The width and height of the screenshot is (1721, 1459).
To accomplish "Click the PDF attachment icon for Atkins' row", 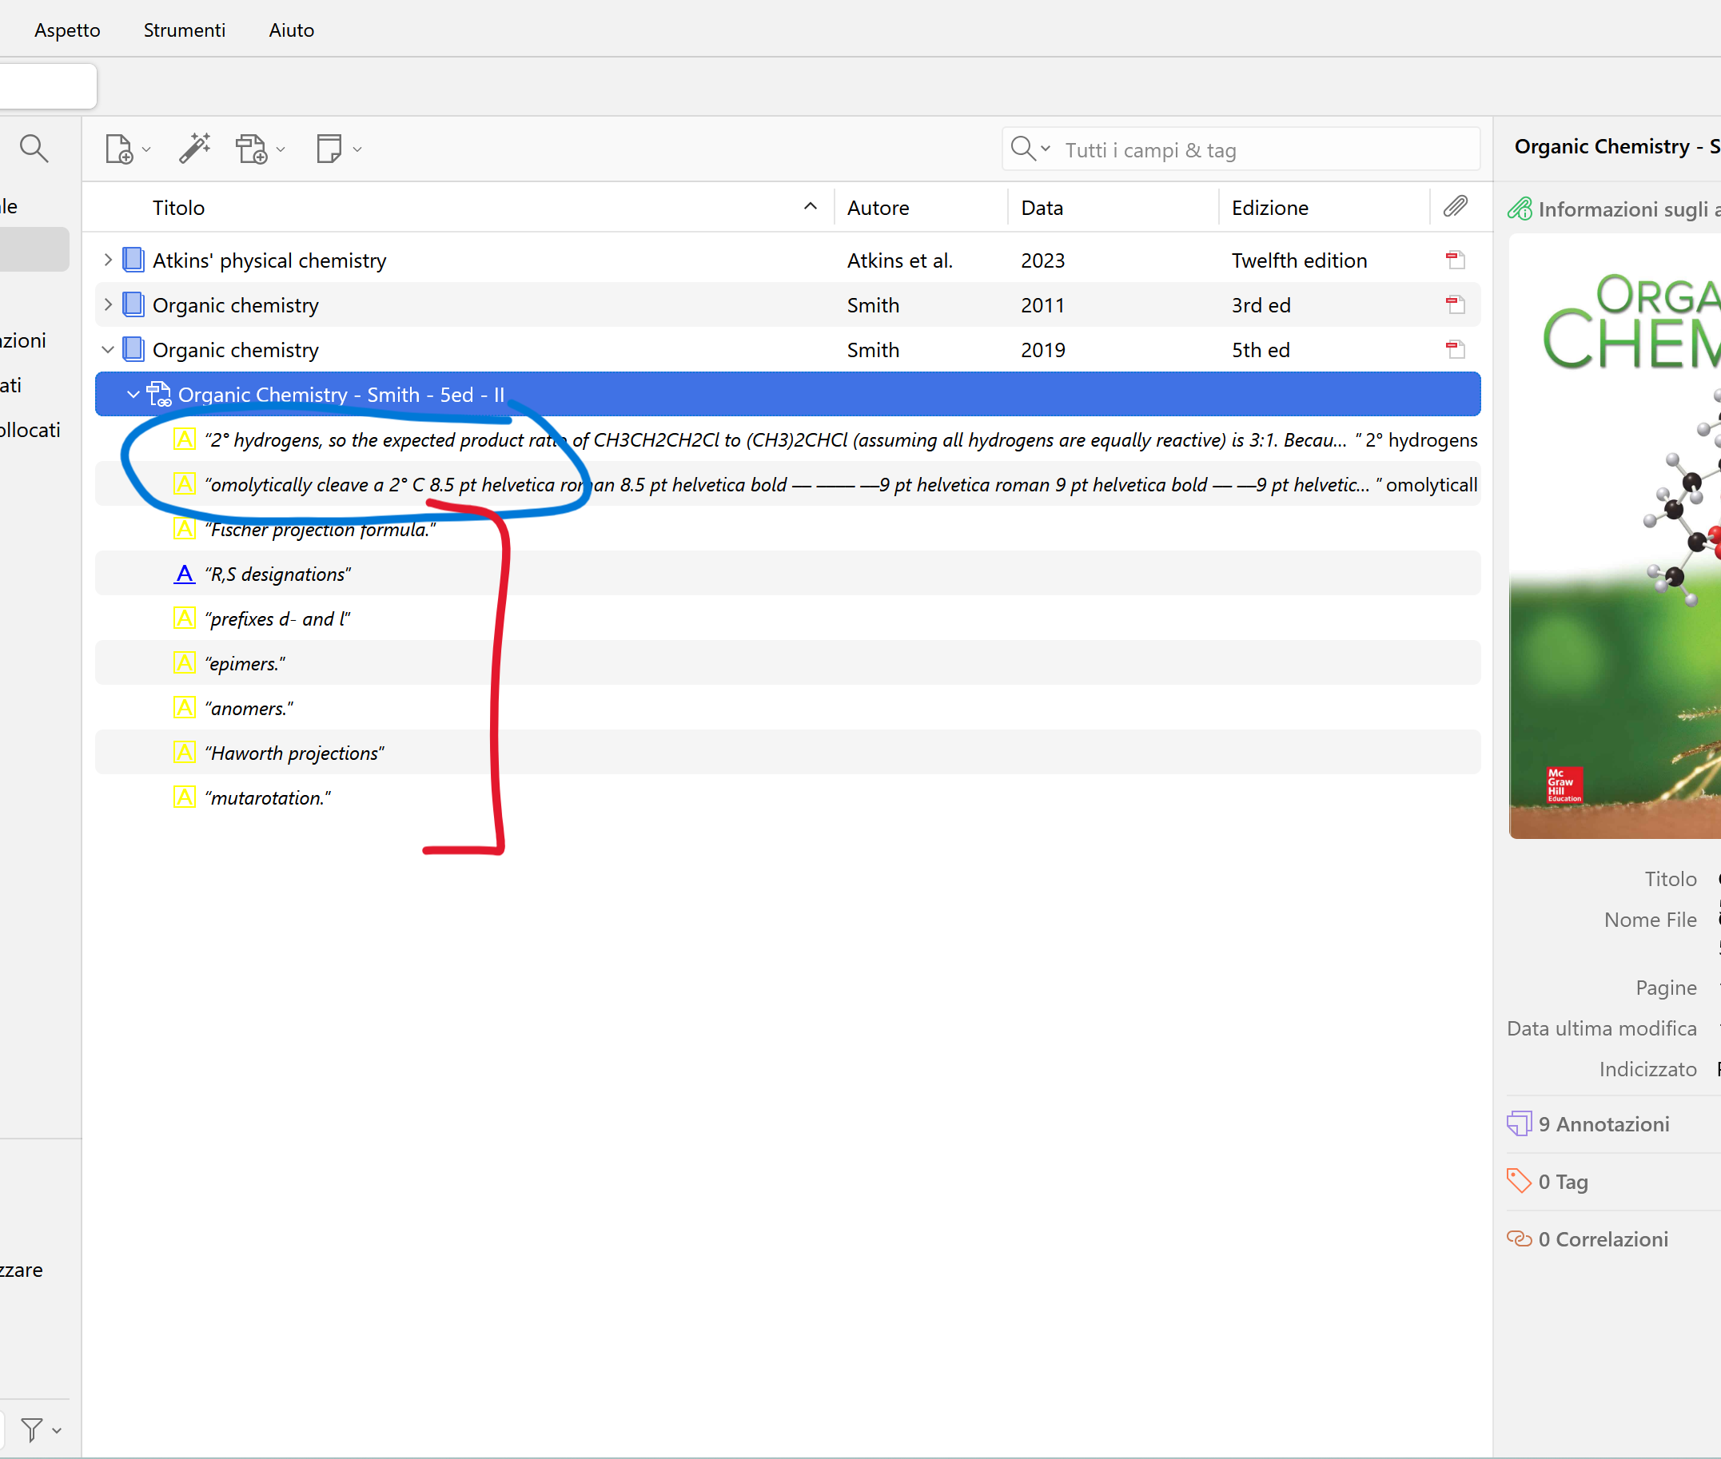I will [1455, 260].
